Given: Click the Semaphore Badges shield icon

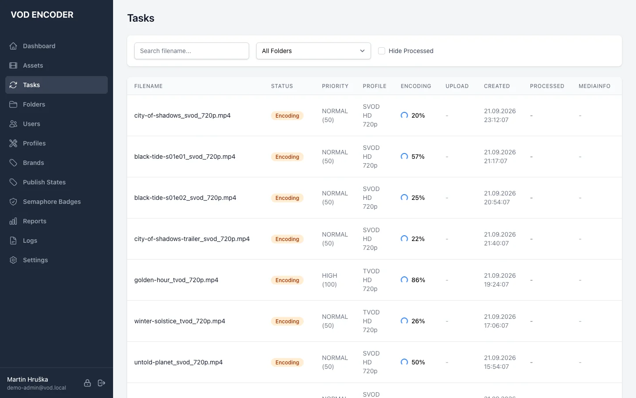Looking at the screenshot, I should [13, 202].
